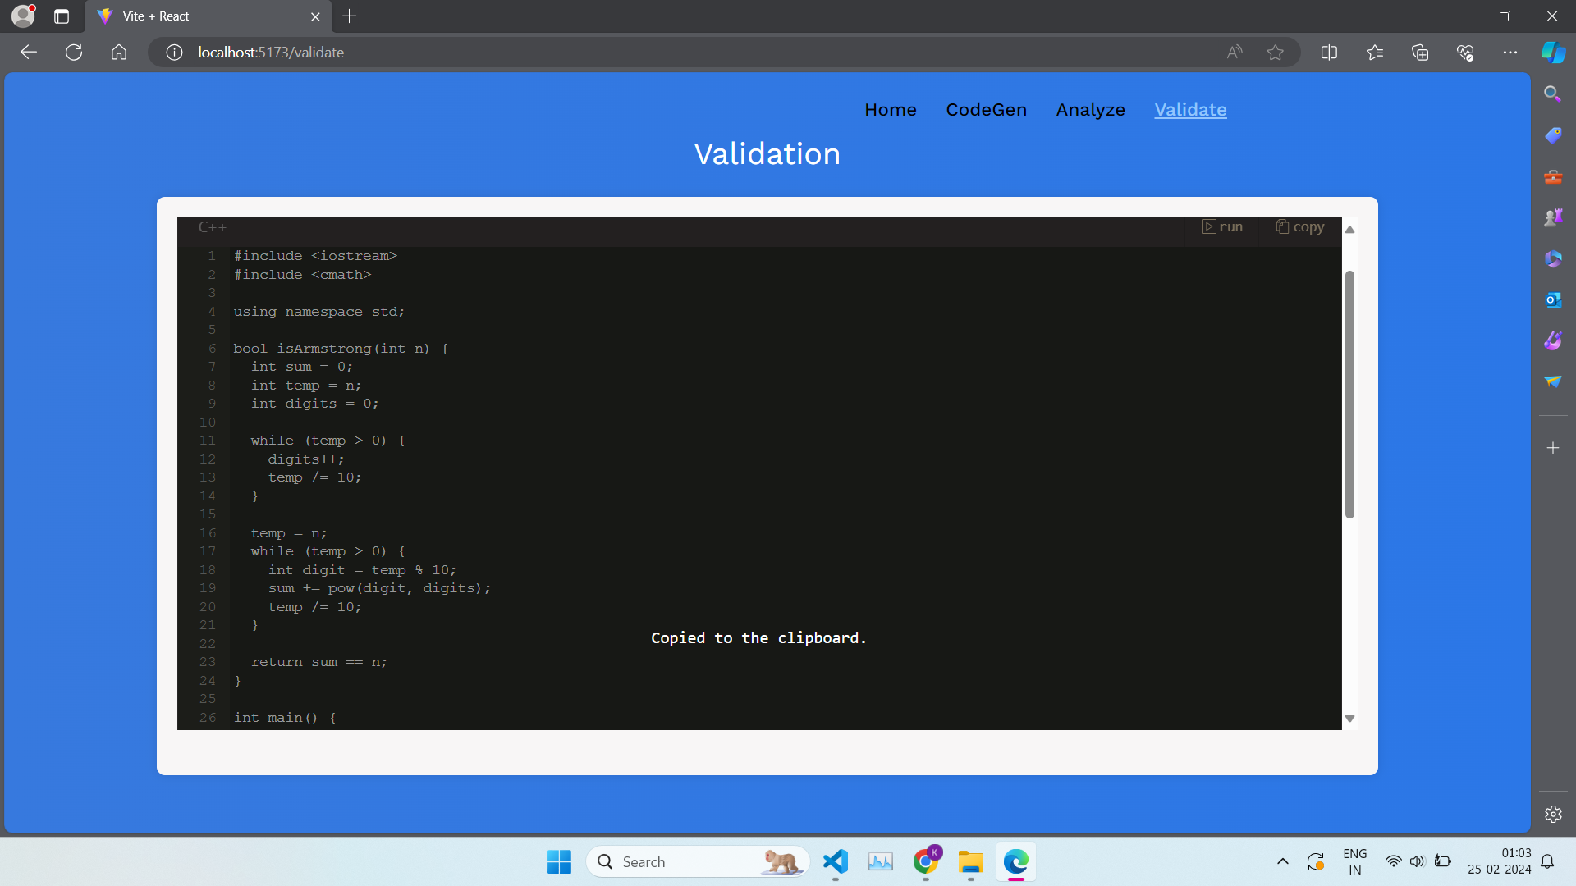Open the Analyze page

(x=1090, y=110)
